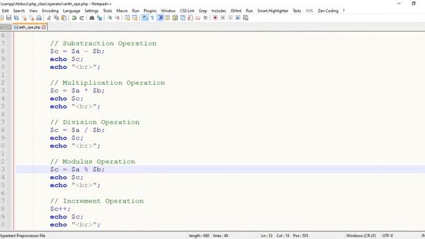Open the Includes menu
Viewport: 425px width, 239px height.
[x=218, y=11]
